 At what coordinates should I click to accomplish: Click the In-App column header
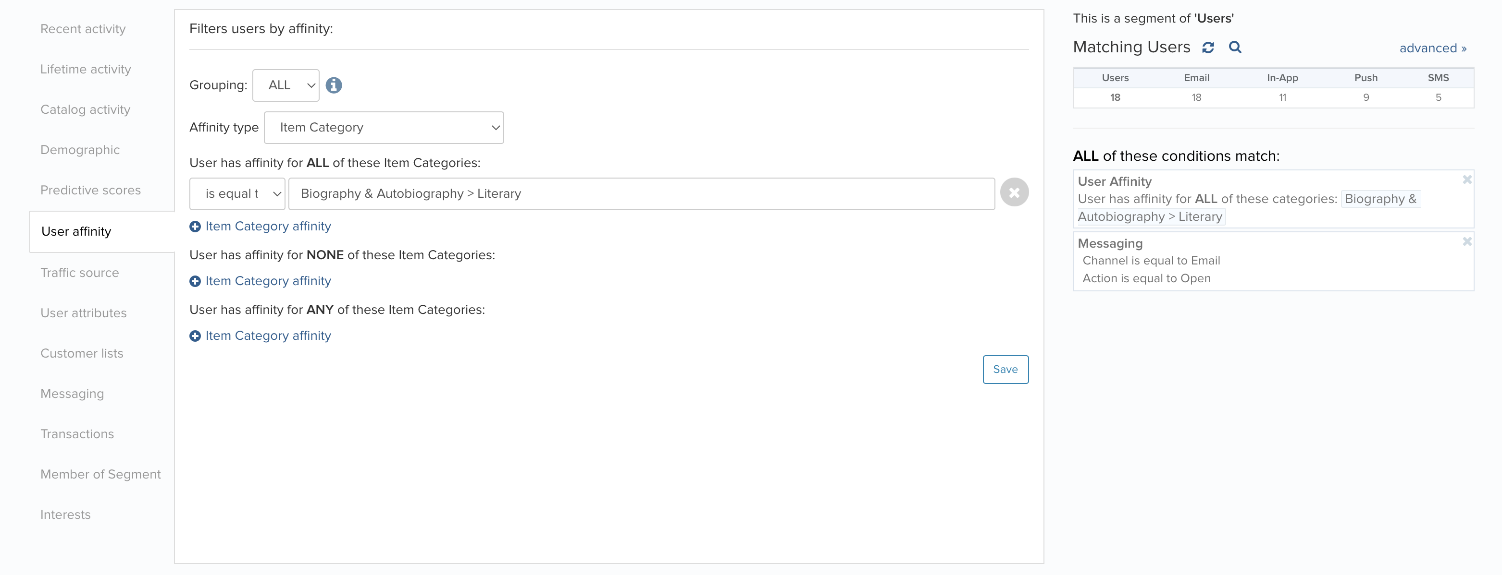tap(1282, 78)
